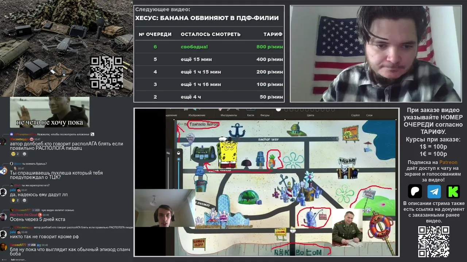This screenshot has width=467, height=262.
Task: Click the title 'ХЕСУС: БАНАНА ОБВИНЯЮТ В ПДФ-ФИЛИИ'
Action: [207, 18]
